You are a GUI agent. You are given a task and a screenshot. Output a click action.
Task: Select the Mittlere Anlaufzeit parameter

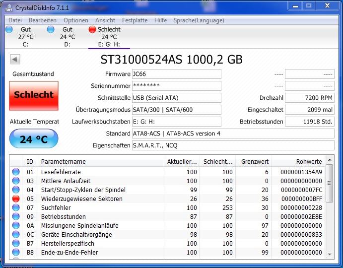(66, 181)
